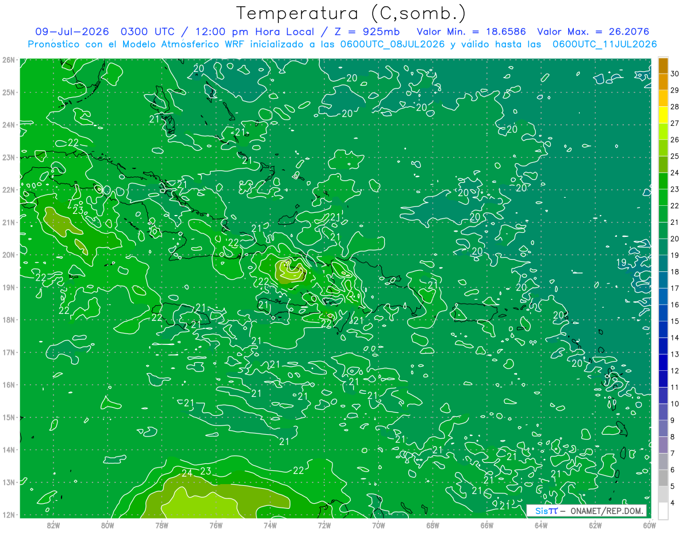Screen dimensions: 690x533
Task: Select the date '09-Jul-2026' in header
Action: point(72,31)
